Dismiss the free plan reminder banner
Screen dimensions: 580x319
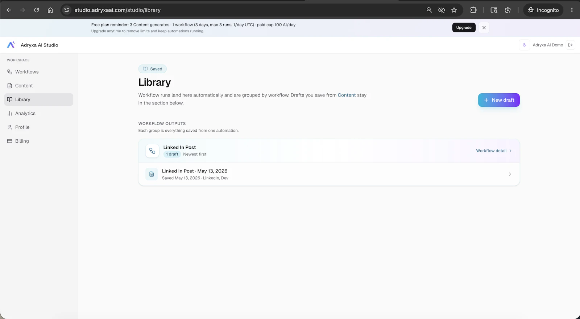484,28
